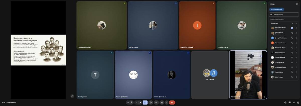
Task: Open more options for Ілона Слободенюк in list
Action: tap(296, 43)
